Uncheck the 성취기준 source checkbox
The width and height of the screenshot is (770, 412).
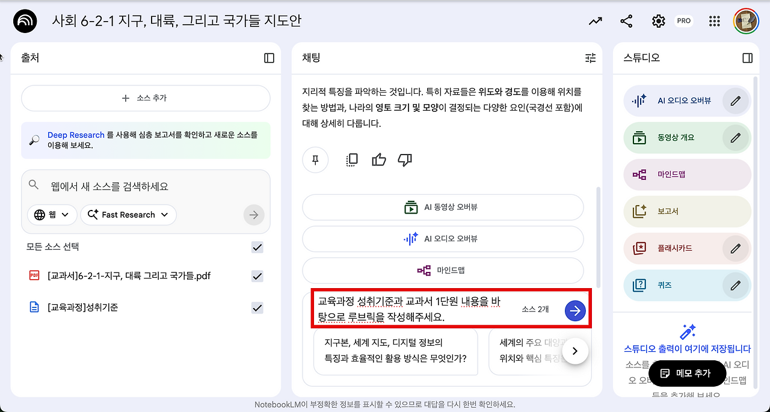257,307
